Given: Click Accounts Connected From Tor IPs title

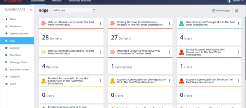Looking at the screenshot, I should tap(209, 81).
